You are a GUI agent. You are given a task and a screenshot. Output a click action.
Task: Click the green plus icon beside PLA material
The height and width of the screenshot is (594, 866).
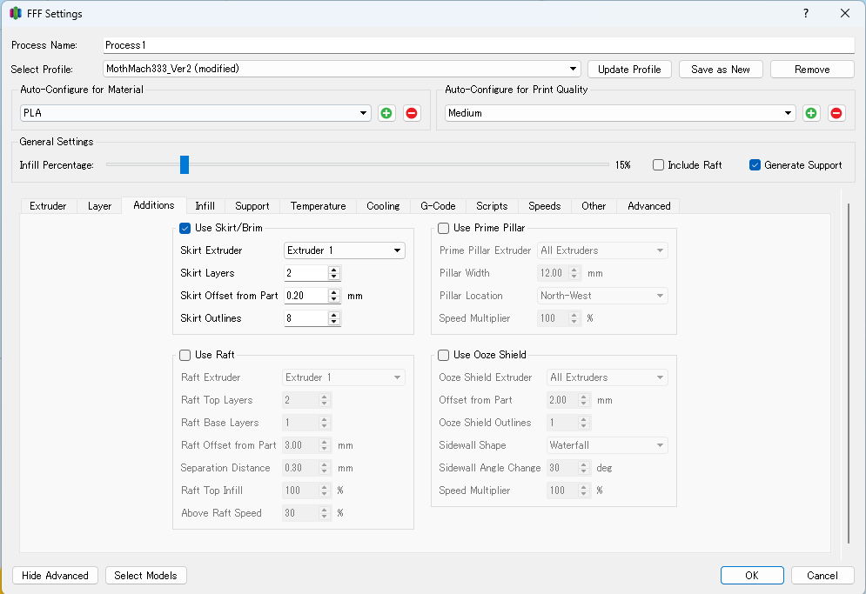(x=386, y=113)
